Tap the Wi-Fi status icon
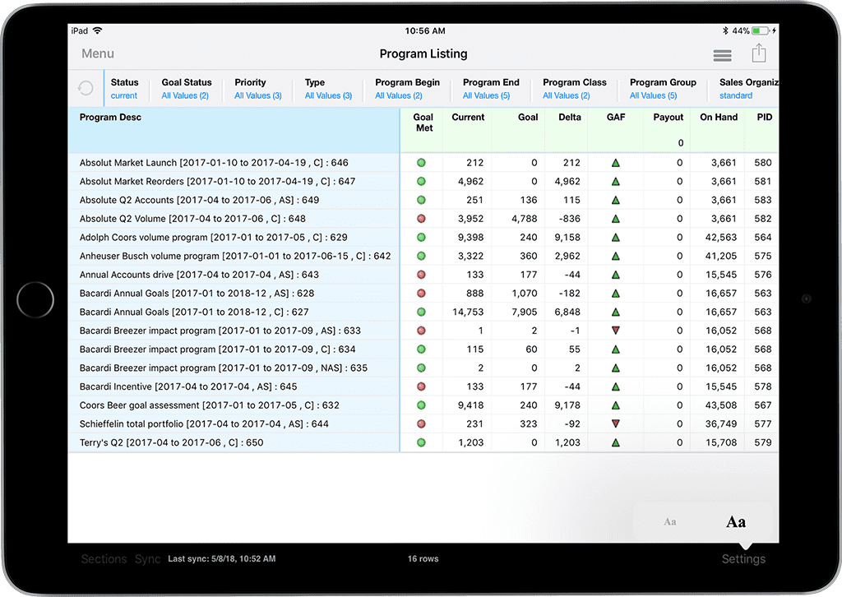Viewport: 842px width, 597px height. point(98,30)
